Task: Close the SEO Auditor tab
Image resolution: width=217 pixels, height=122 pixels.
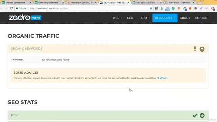Action: click(128, 3)
